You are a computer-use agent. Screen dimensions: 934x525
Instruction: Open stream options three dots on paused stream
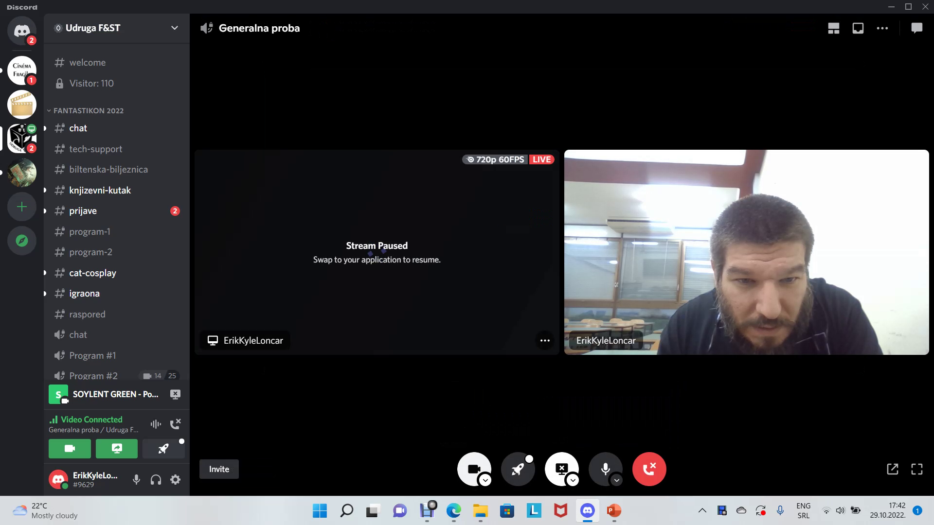[x=545, y=340]
